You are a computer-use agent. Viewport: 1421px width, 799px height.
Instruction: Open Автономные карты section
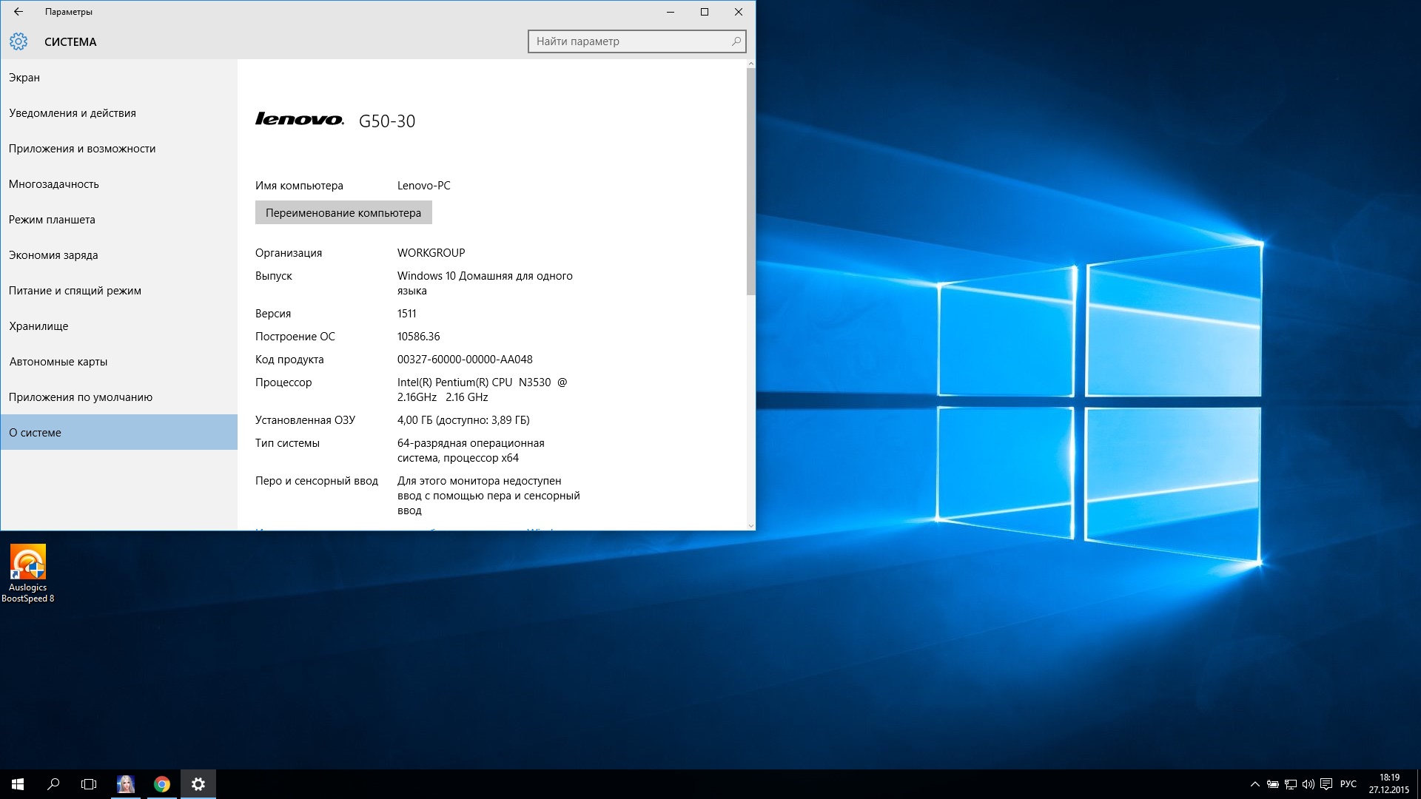pos(119,362)
